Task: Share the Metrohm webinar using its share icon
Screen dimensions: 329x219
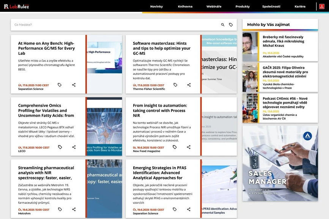Action: [x=73, y=209]
